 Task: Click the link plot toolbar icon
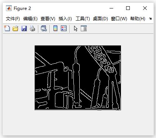[x=44, y=28]
